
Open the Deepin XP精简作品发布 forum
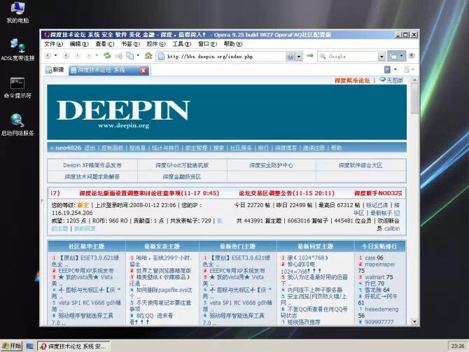pos(92,165)
